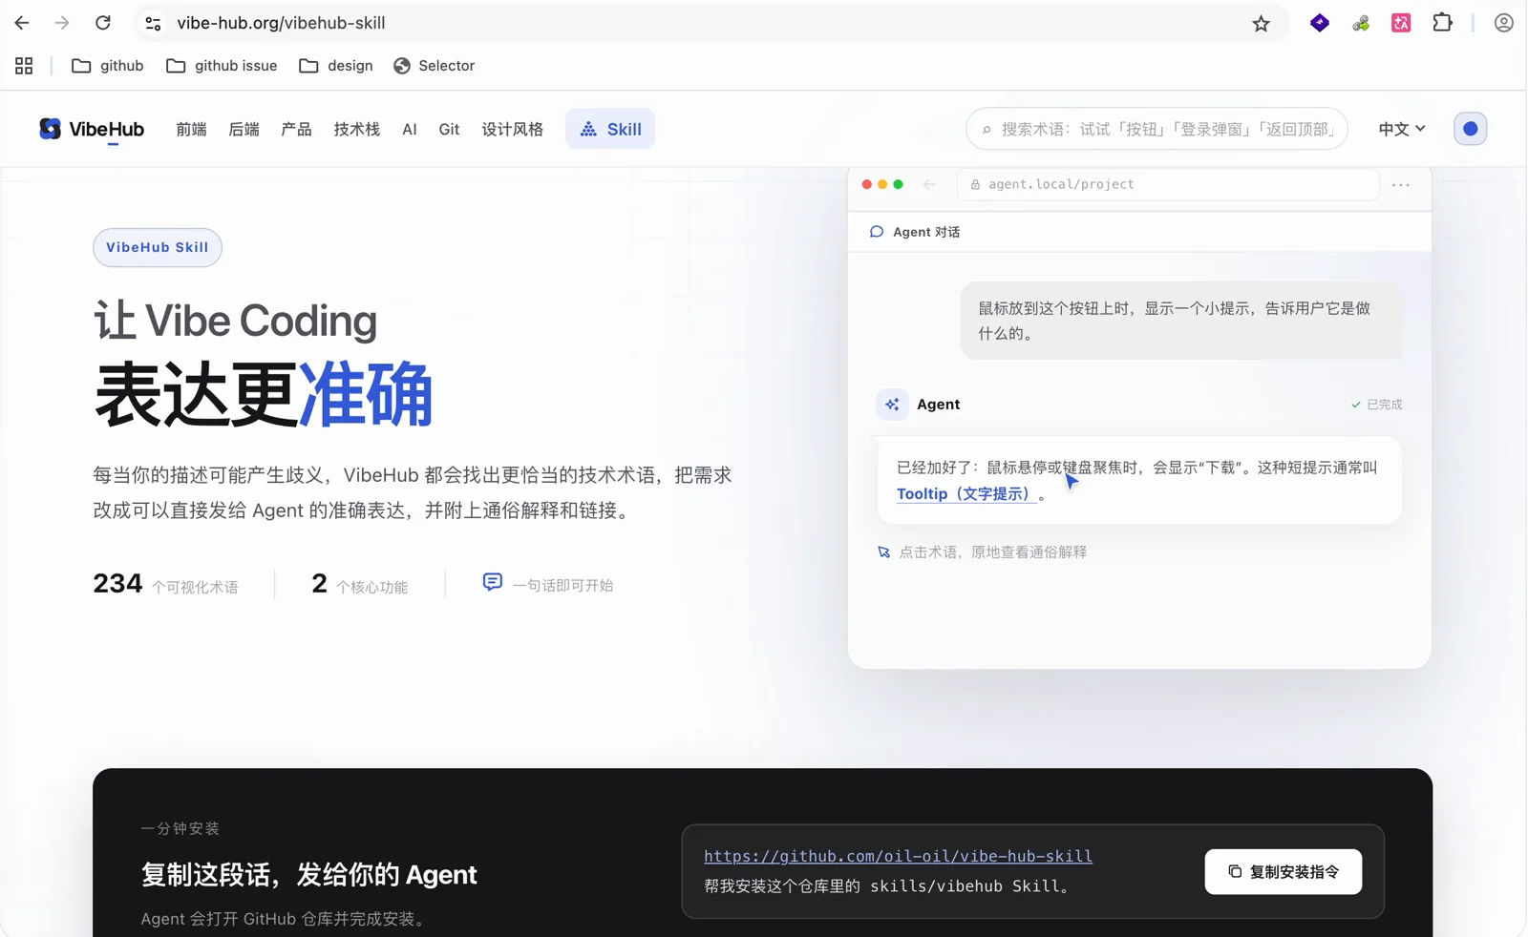Screen dimensions: 1528x937
Task: Click the 一句话即可开始 text
Action: tap(563, 586)
